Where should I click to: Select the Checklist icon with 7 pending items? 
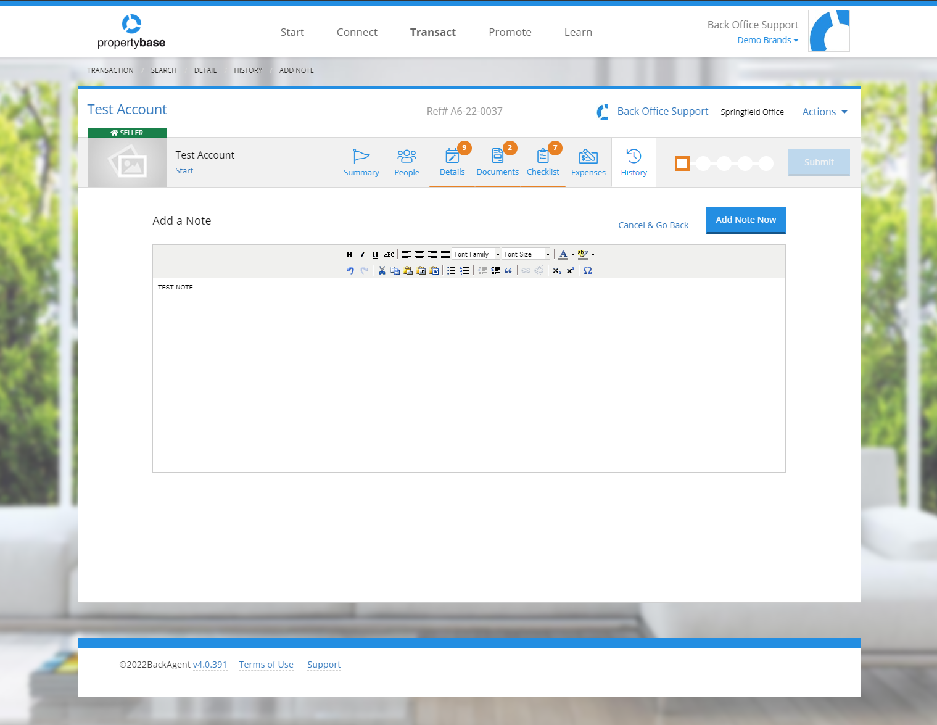coord(543,162)
